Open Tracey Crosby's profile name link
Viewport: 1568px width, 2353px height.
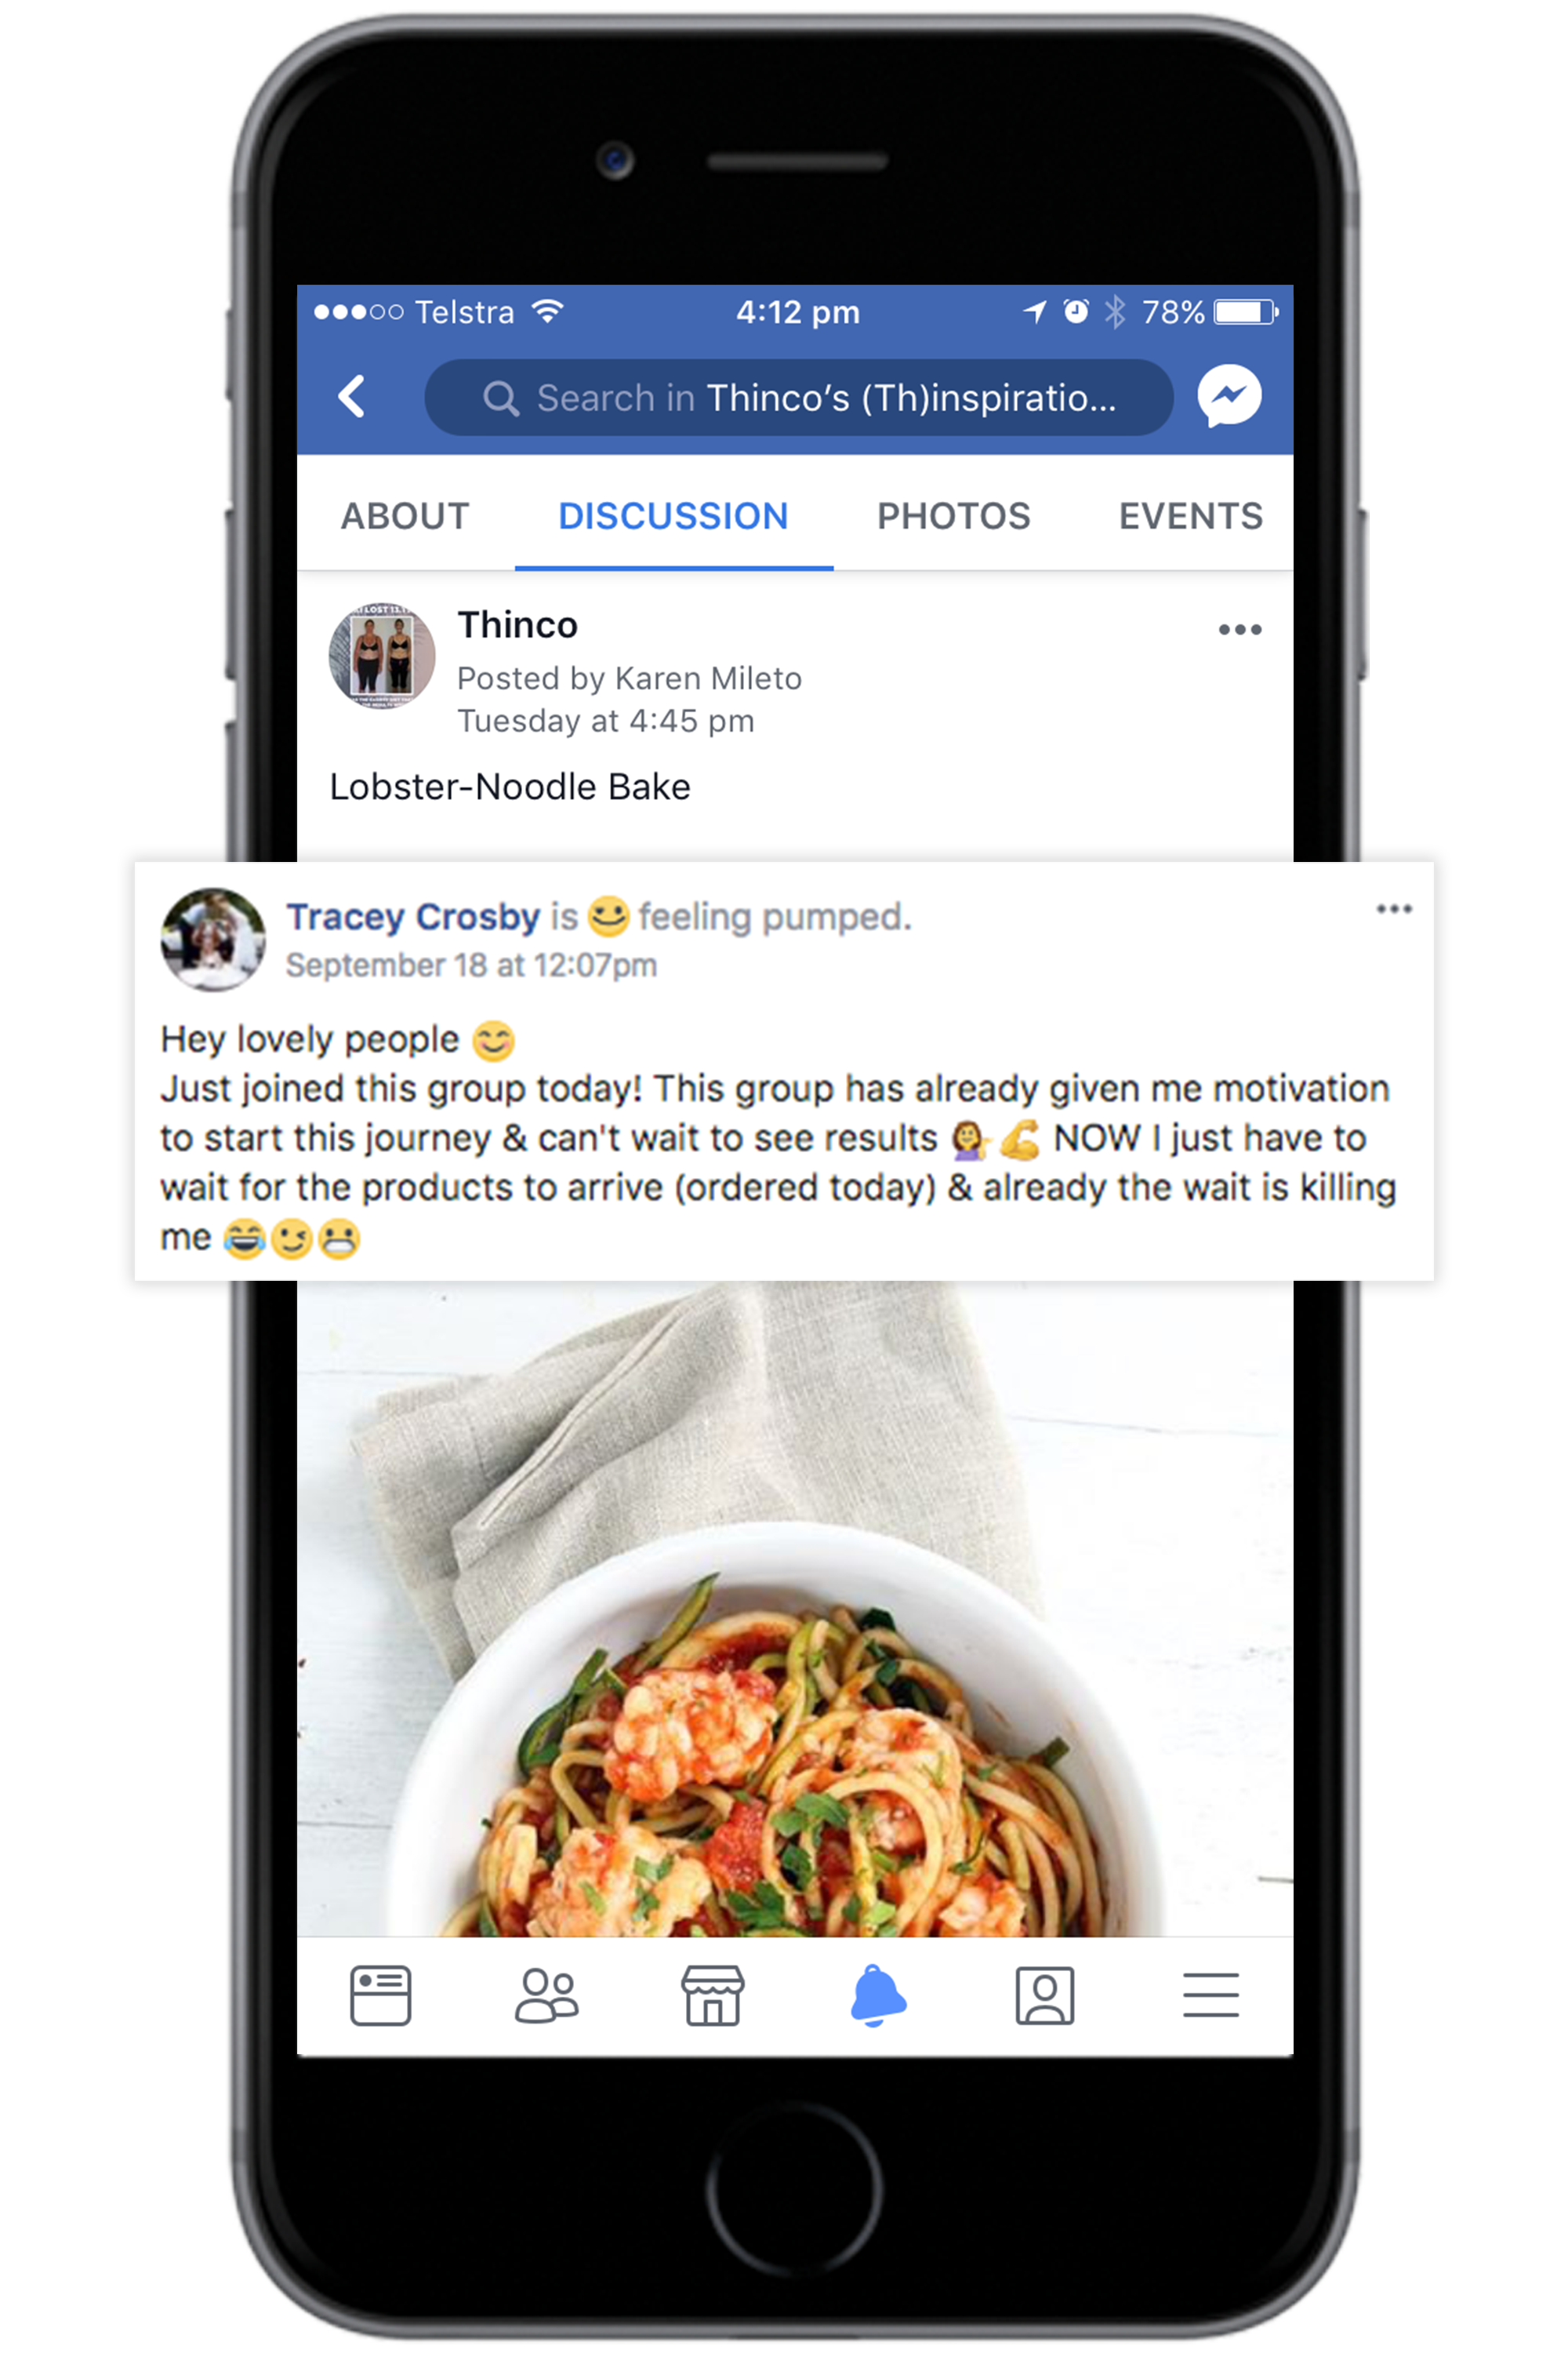point(413,916)
